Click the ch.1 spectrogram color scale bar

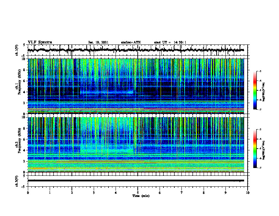[x=255, y=90]
